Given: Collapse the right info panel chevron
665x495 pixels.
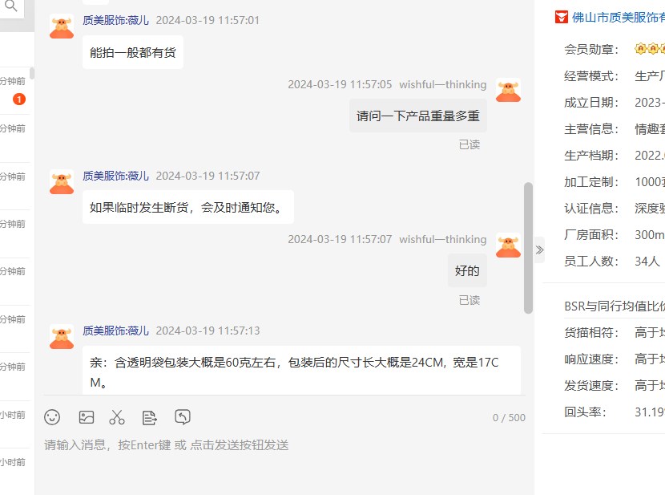Looking at the screenshot, I should pos(539,250).
